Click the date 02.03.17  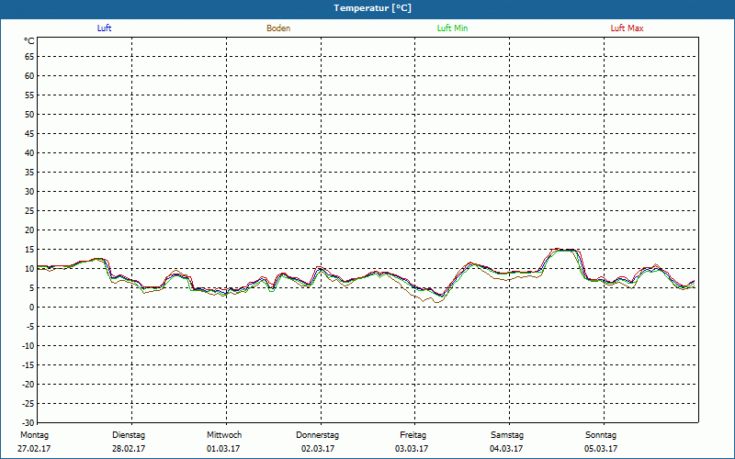318,449
